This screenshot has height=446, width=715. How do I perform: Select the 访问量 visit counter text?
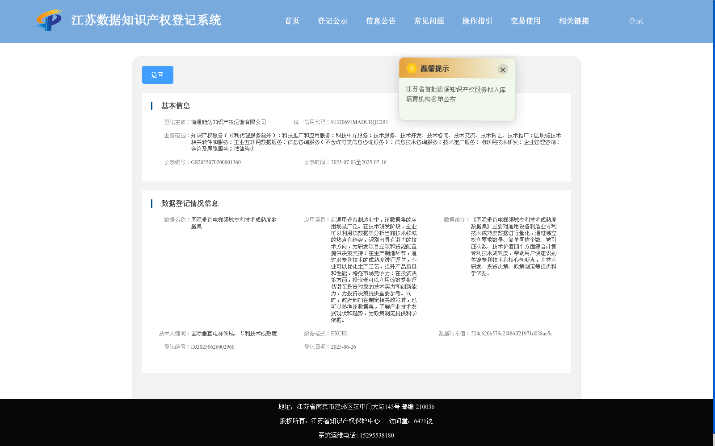[411, 421]
